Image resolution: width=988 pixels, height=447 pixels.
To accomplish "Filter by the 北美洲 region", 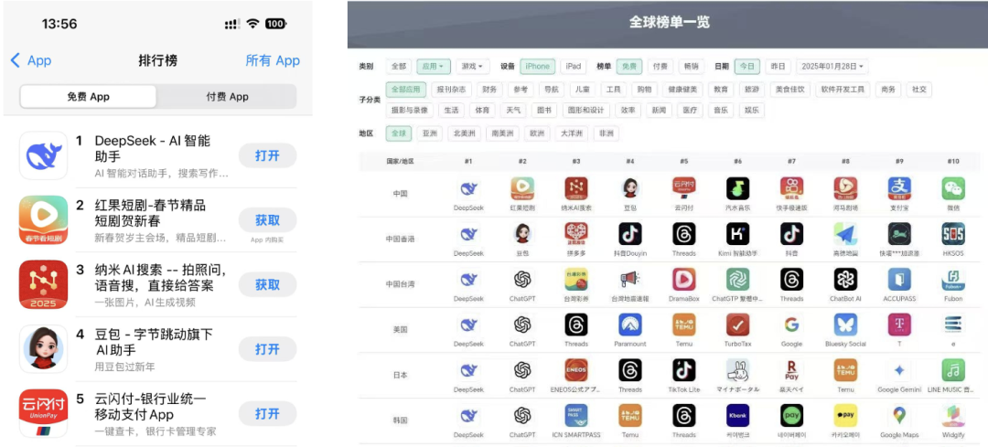I will pyautogui.click(x=465, y=133).
